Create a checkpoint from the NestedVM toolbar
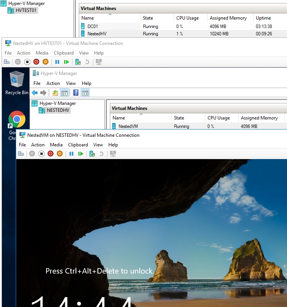 pyautogui.click(x=92, y=154)
